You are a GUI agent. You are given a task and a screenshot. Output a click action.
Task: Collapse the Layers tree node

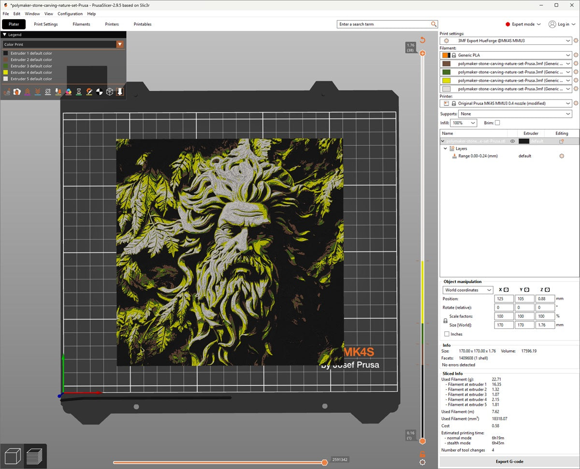[446, 149]
